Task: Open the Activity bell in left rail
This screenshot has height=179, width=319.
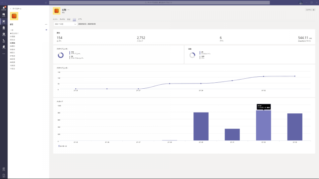Action: click(4, 8)
